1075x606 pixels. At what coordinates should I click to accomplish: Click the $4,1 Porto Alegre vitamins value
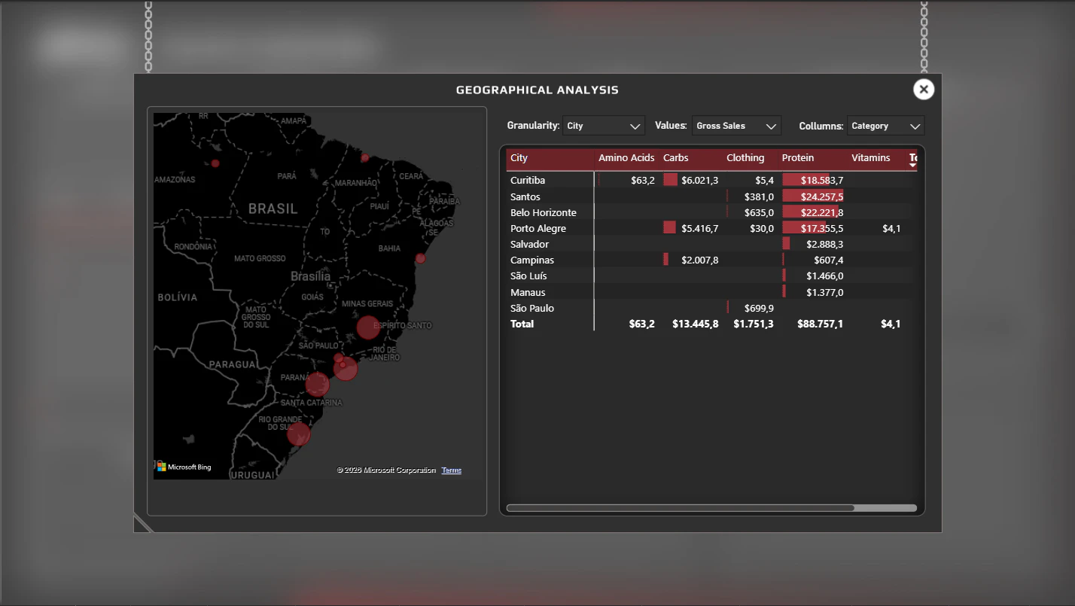[x=892, y=228]
